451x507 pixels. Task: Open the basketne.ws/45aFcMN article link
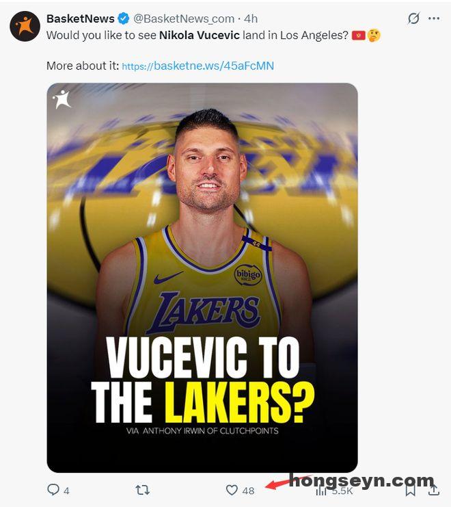198,66
